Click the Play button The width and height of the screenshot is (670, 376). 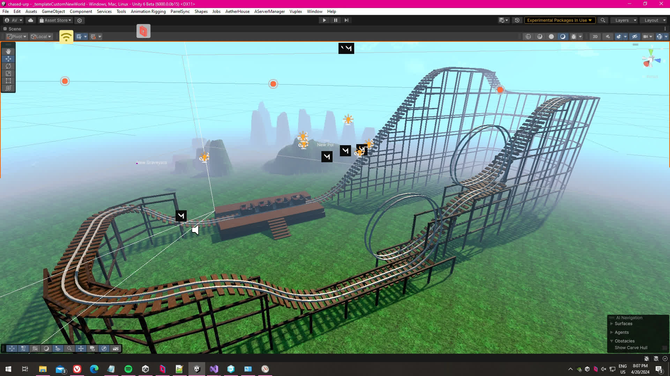pyautogui.click(x=324, y=20)
